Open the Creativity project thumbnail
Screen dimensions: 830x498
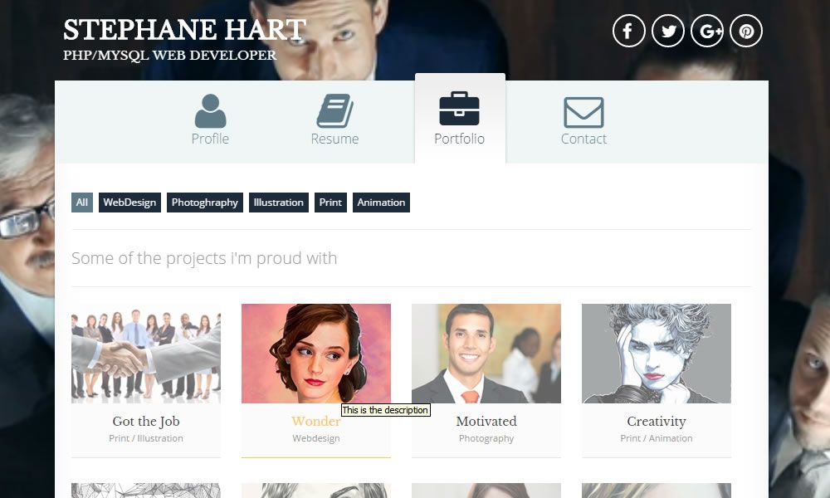point(657,354)
